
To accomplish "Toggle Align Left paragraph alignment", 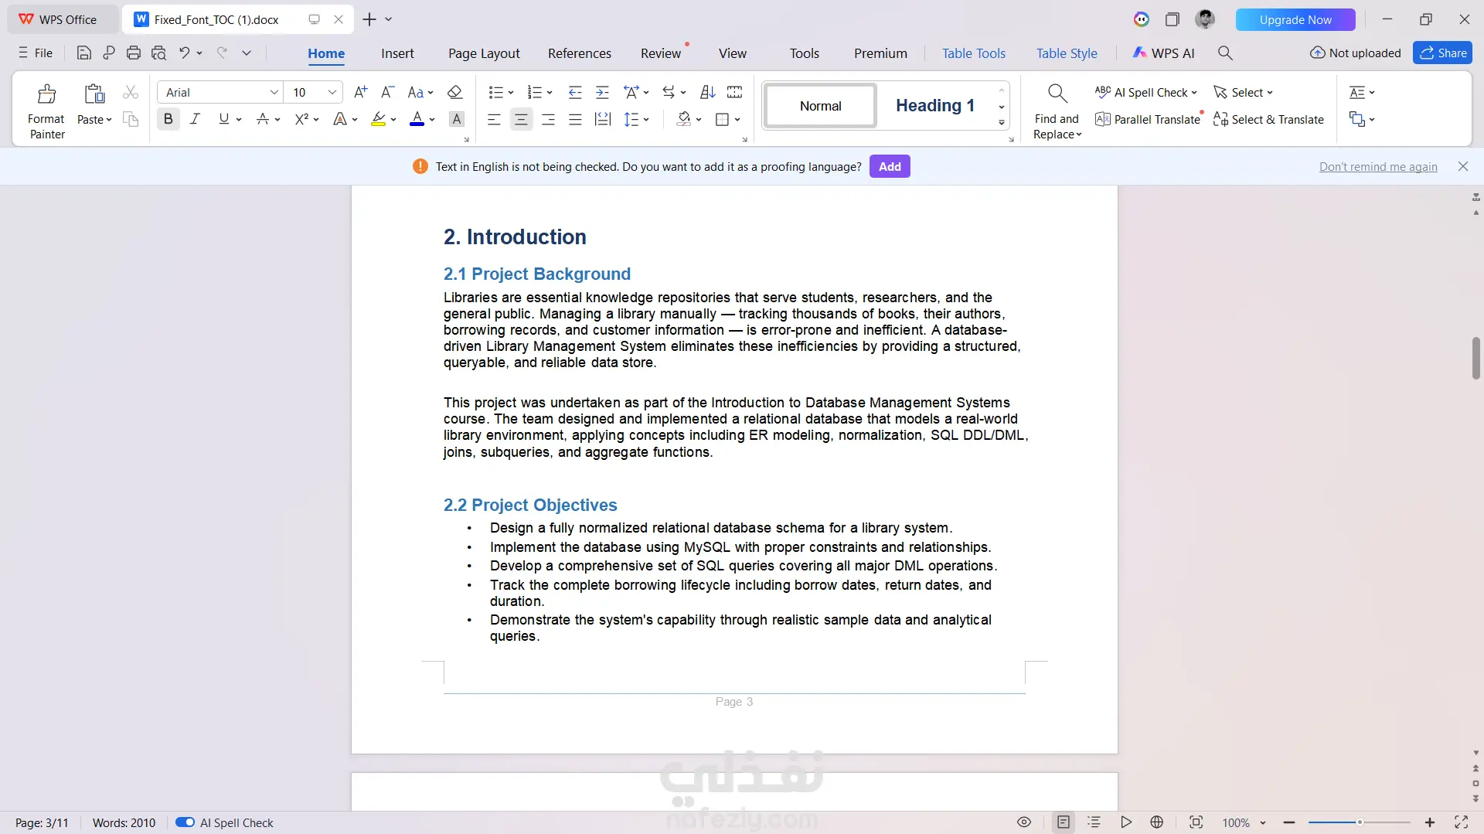I will point(494,119).
